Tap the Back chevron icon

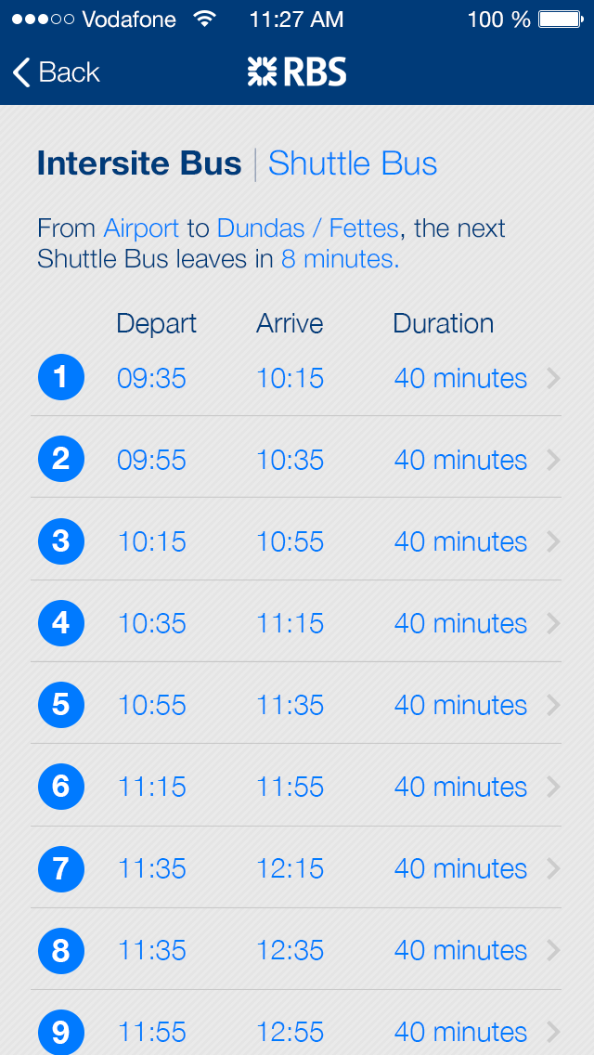pyautogui.click(x=21, y=72)
